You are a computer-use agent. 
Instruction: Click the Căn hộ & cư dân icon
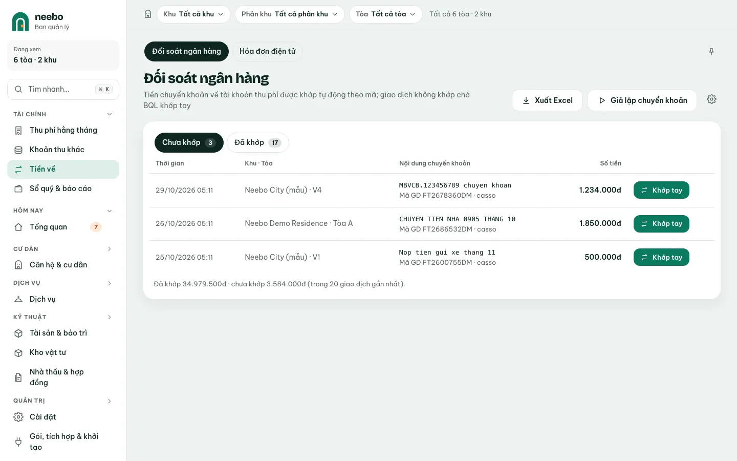point(18,265)
